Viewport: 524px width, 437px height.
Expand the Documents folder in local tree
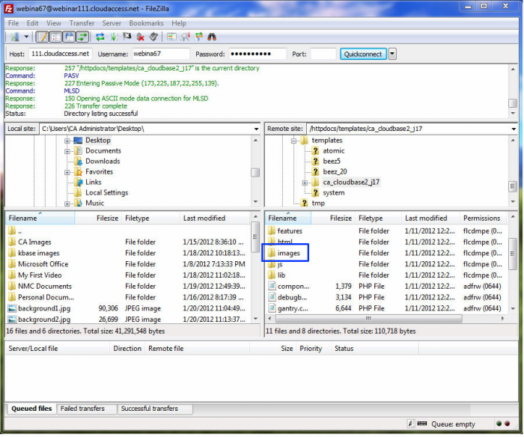[67, 151]
